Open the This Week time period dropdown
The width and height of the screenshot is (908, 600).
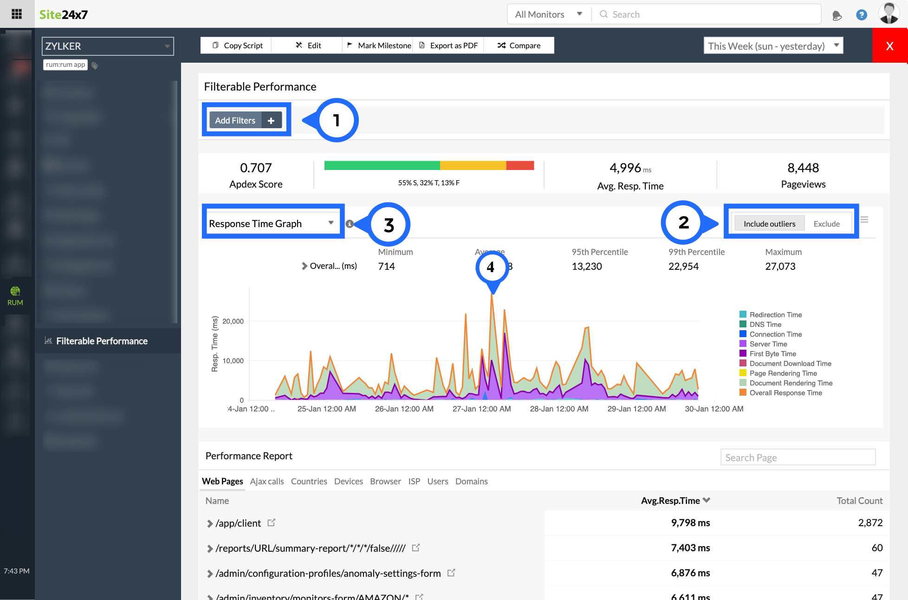773,46
